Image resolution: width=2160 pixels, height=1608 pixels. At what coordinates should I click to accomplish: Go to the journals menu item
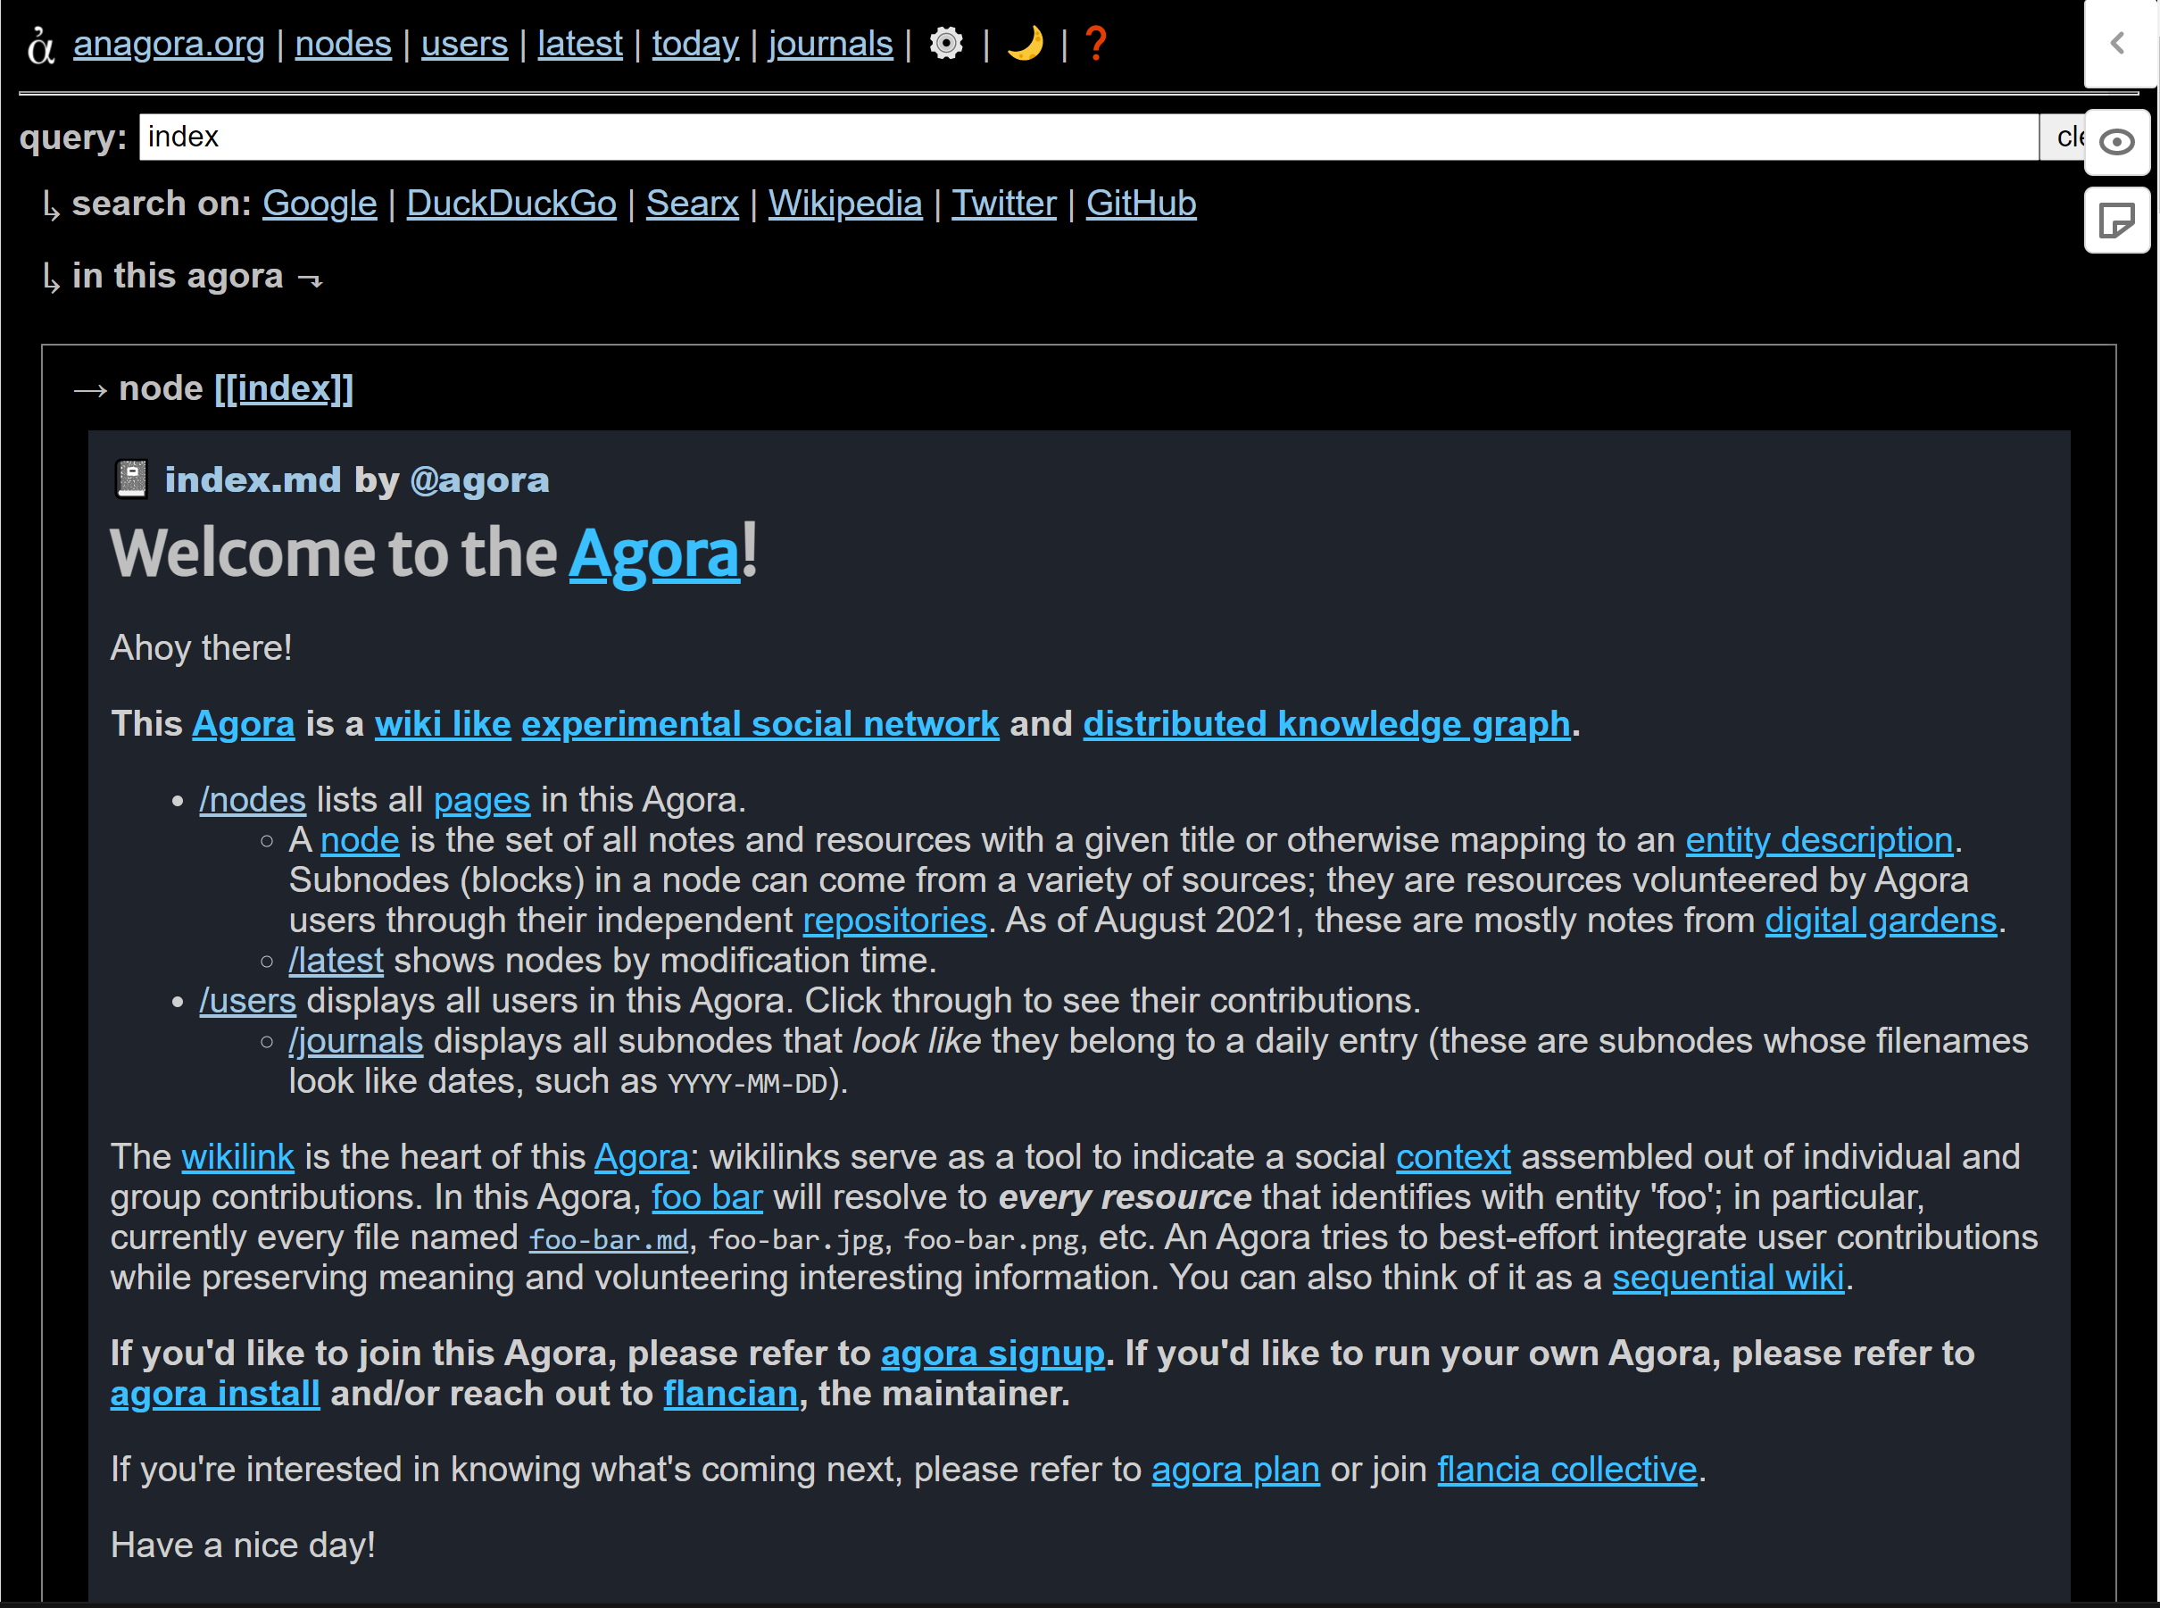point(830,44)
